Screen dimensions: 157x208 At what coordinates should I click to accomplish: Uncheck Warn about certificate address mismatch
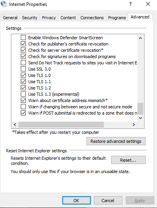coord(23,100)
